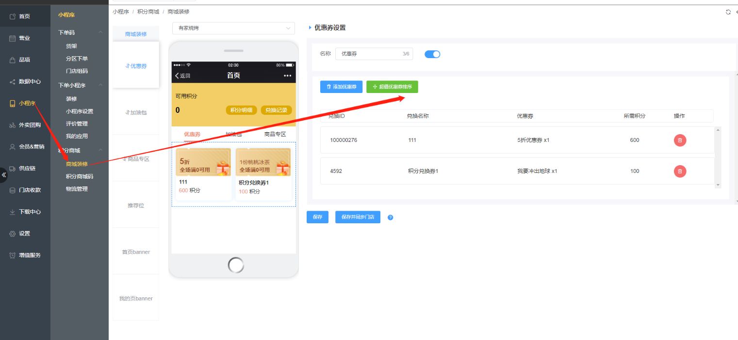Screen dimensions: 738x340
Task: Click the coupon table scrollbar up arrow
Action: (718, 129)
